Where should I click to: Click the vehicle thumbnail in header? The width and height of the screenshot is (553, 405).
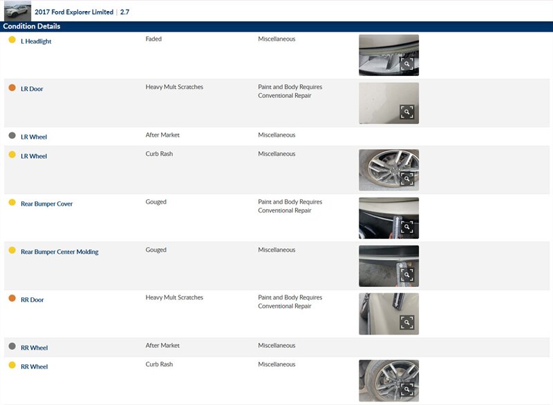point(17,11)
